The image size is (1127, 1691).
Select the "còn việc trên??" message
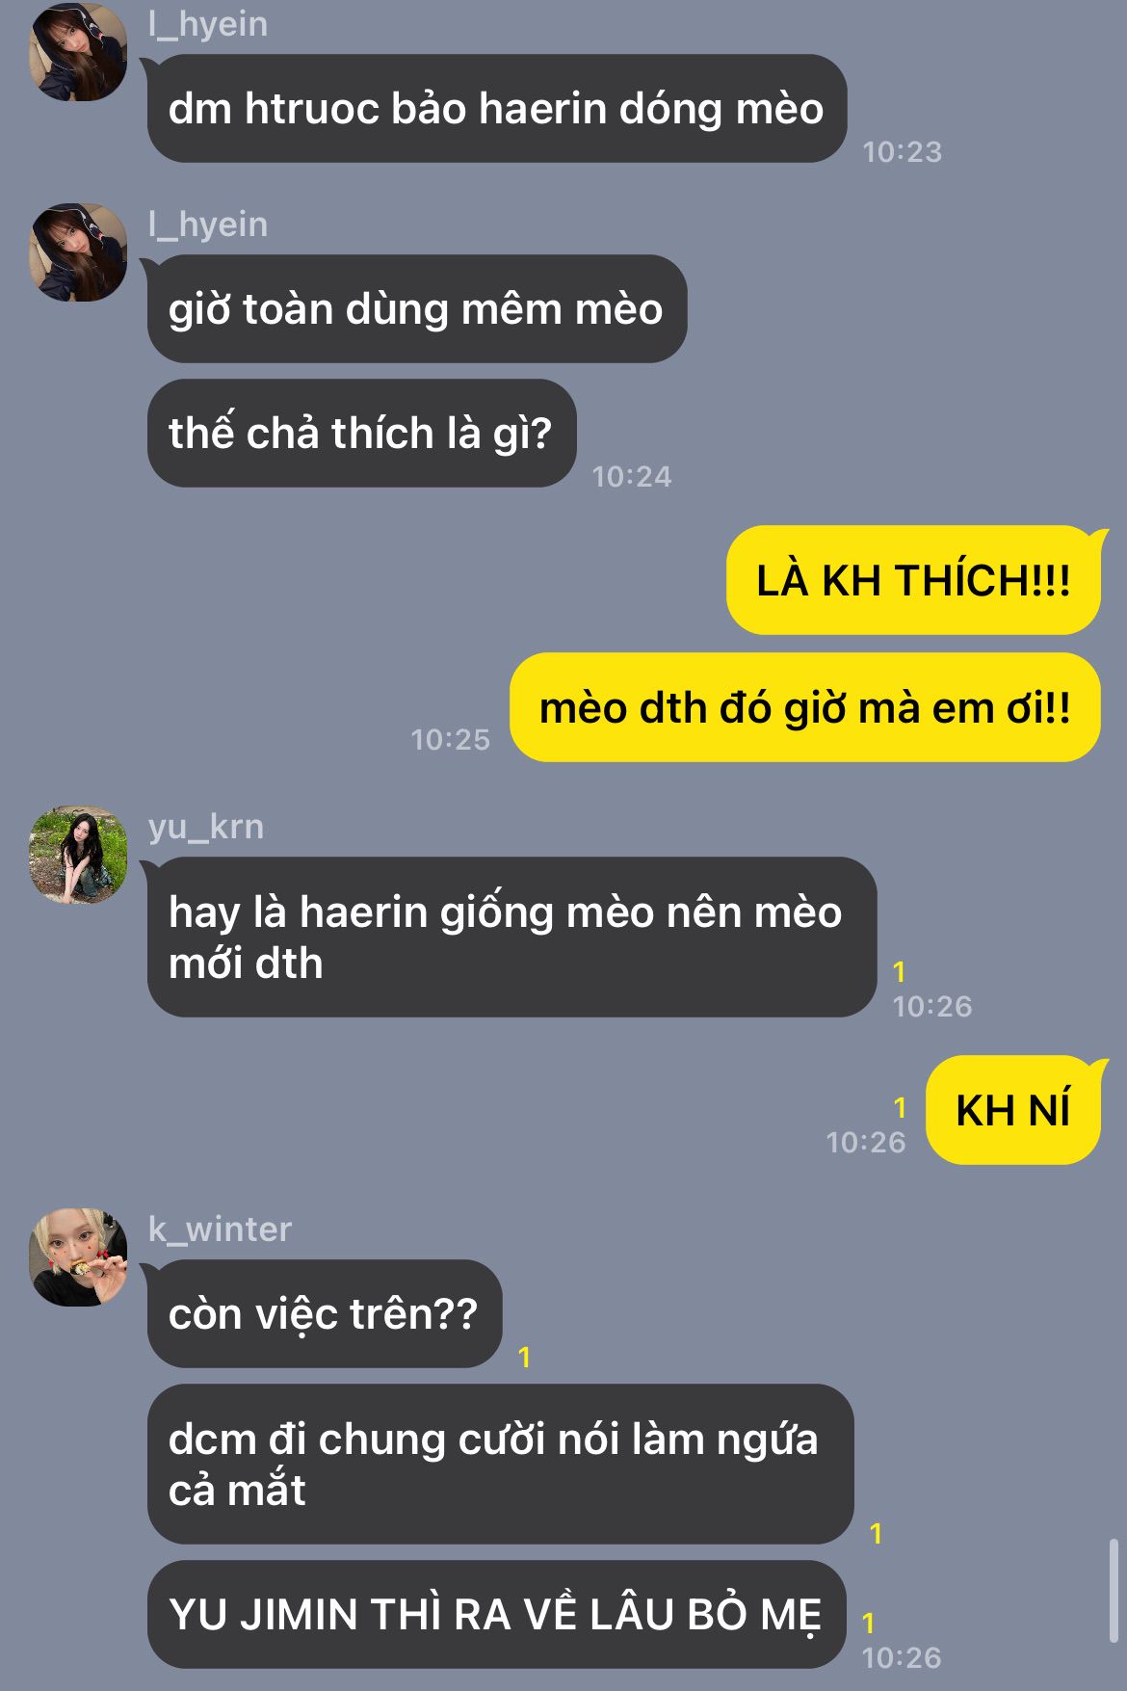click(x=325, y=1313)
